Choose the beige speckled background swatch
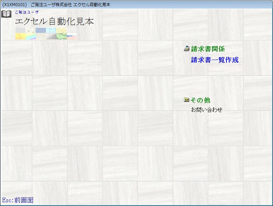273x206 pixels. pos(41,36)
